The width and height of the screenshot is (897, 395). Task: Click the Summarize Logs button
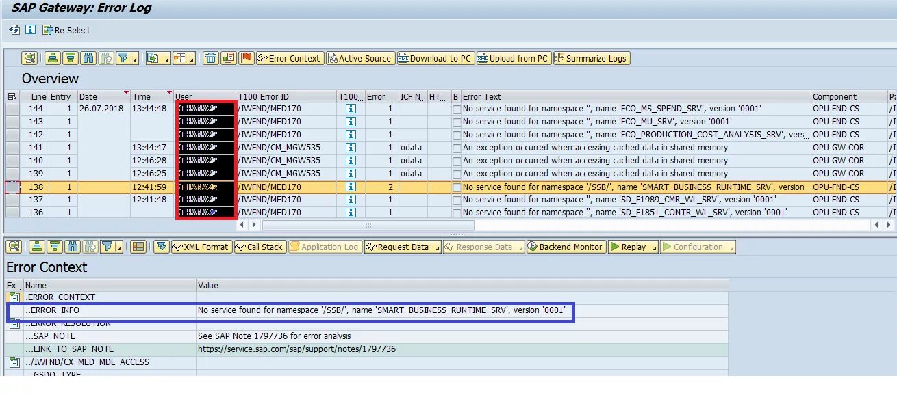(591, 58)
